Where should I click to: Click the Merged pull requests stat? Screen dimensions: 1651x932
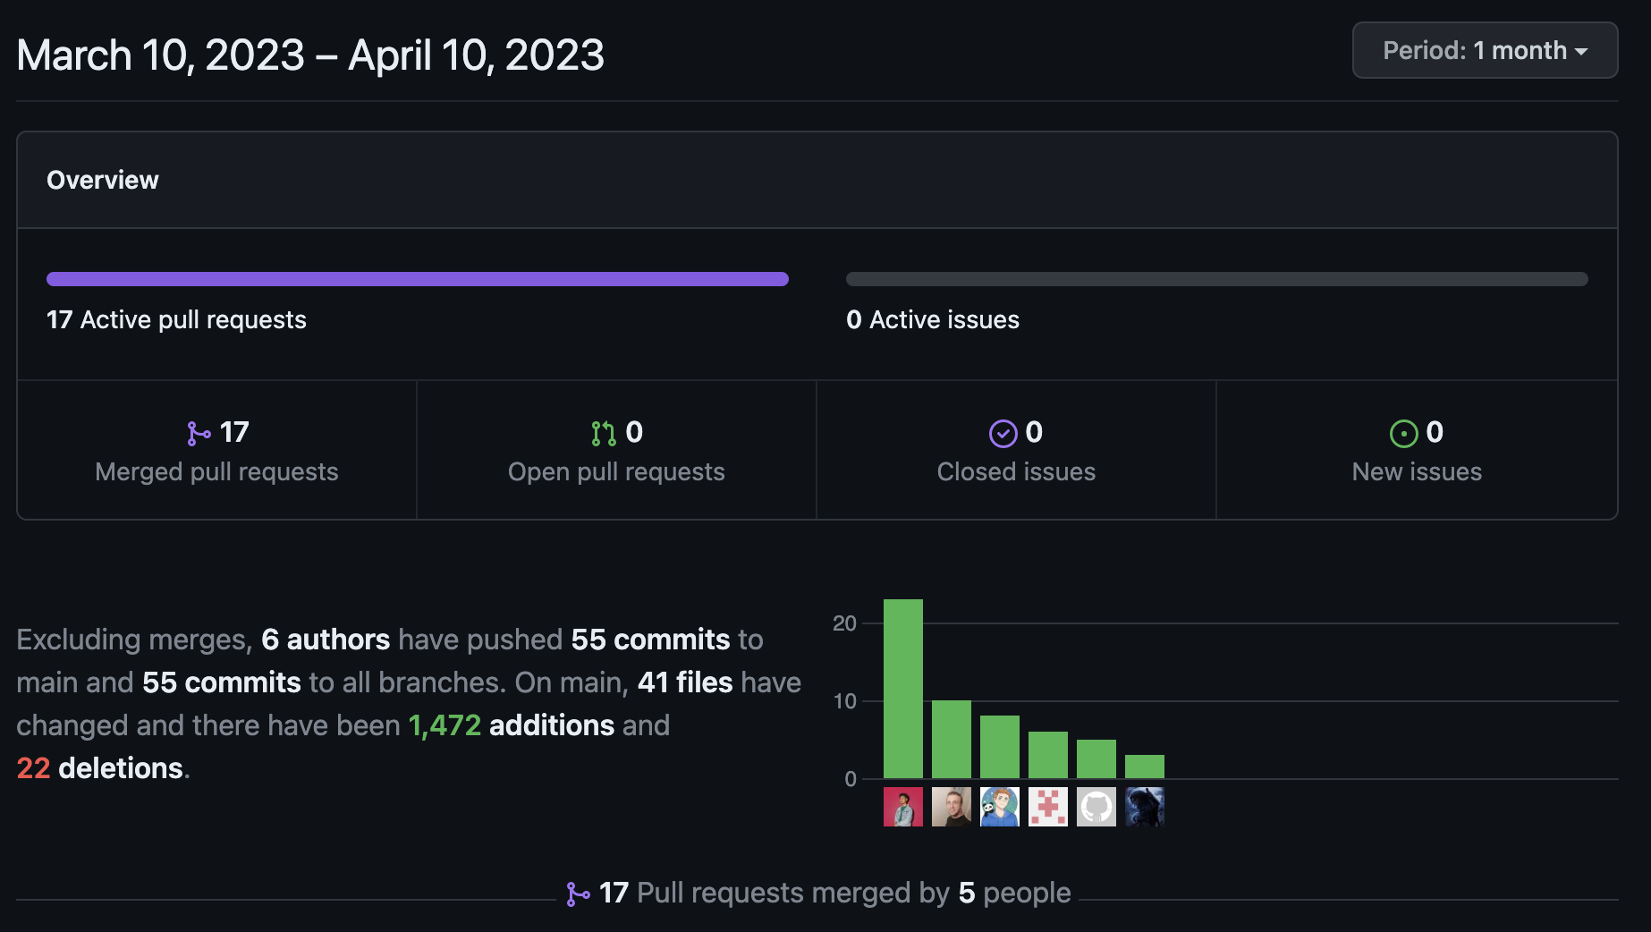216,452
